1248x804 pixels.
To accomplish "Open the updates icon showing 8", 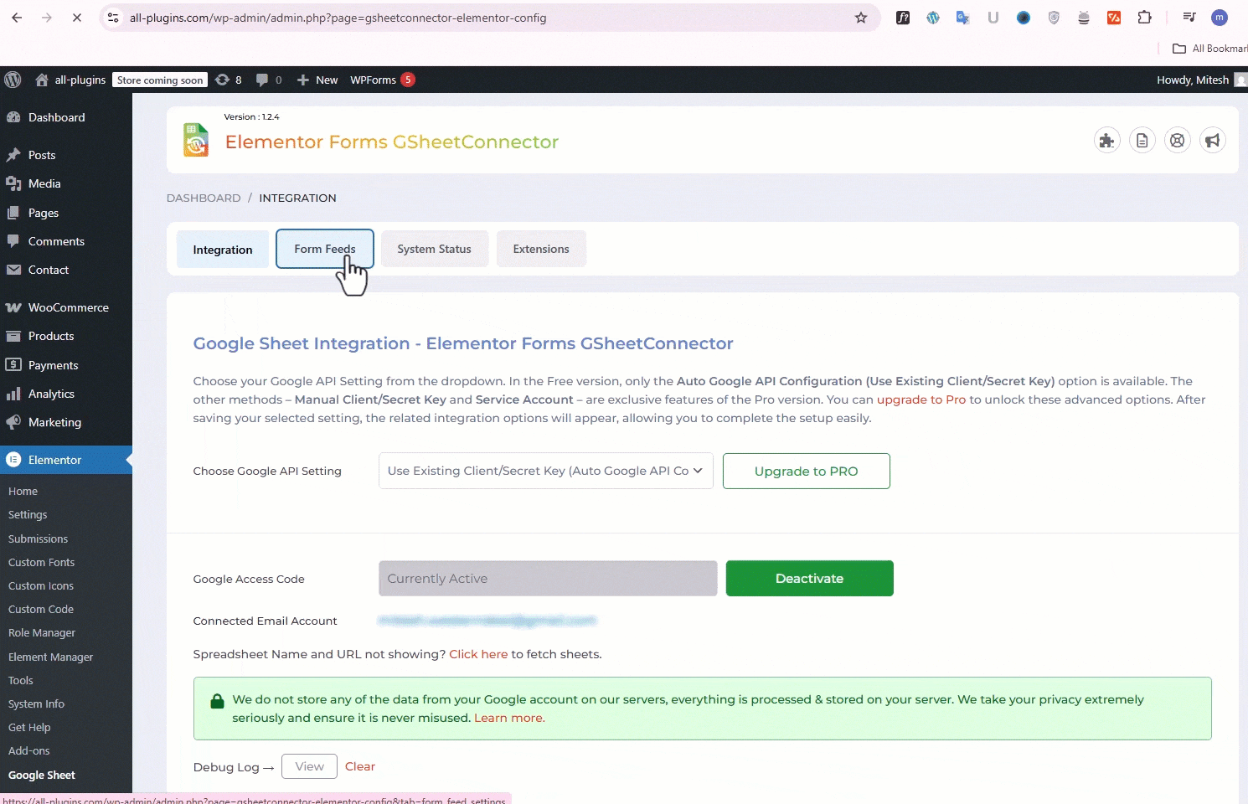I will point(229,80).
